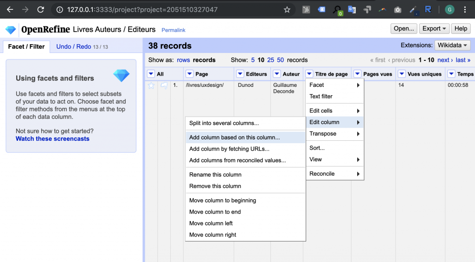Open the Chrome profile avatar G

click(449, 10)
